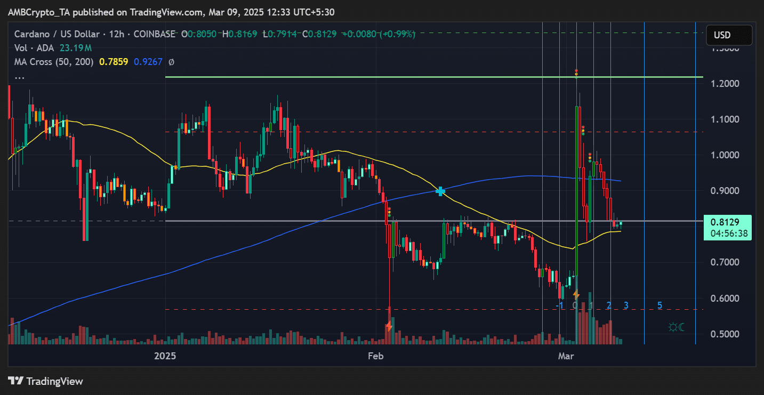Image resolution: width=764 pixels, height=395 pixels.
Task: Click the yellow 0.7859 MA value
Action: pos(114,62)
